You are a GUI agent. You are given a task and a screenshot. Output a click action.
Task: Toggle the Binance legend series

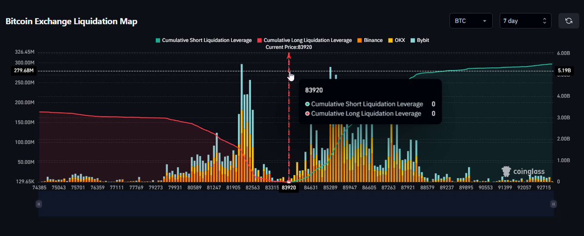click(370, 40)
